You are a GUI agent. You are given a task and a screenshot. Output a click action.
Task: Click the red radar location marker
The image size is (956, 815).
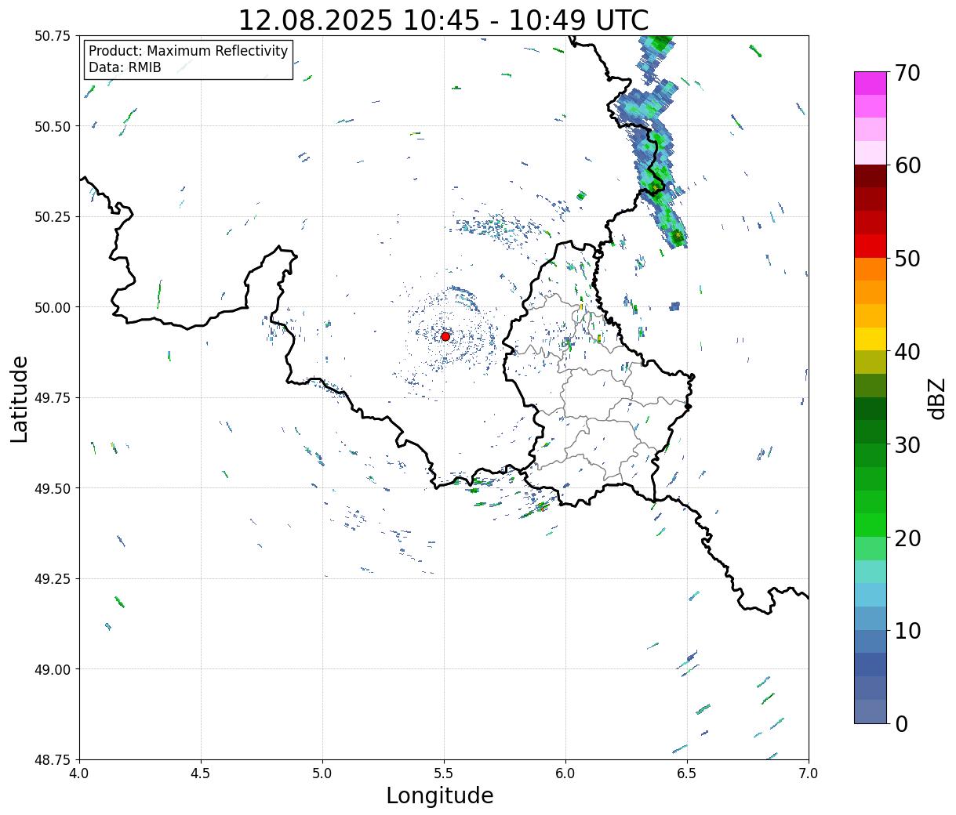(x=445, y=336)
